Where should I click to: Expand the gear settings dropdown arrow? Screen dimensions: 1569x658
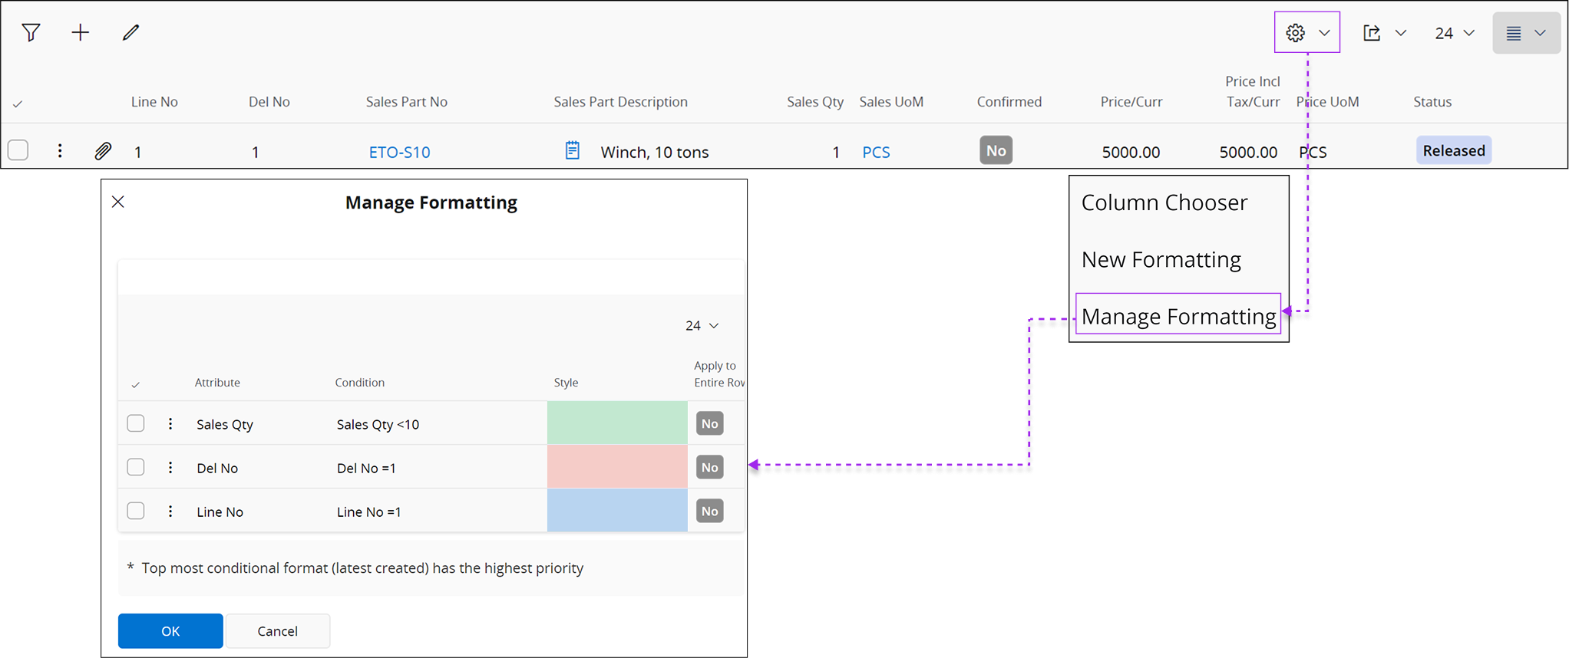coord(1325,33)
